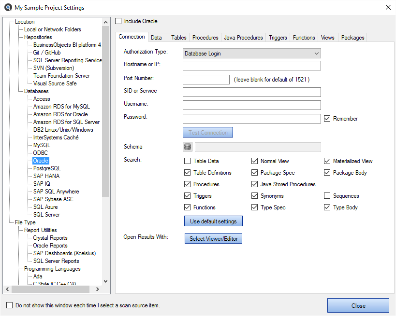Click the tree's scroll left arrow

tap(7, 289)
